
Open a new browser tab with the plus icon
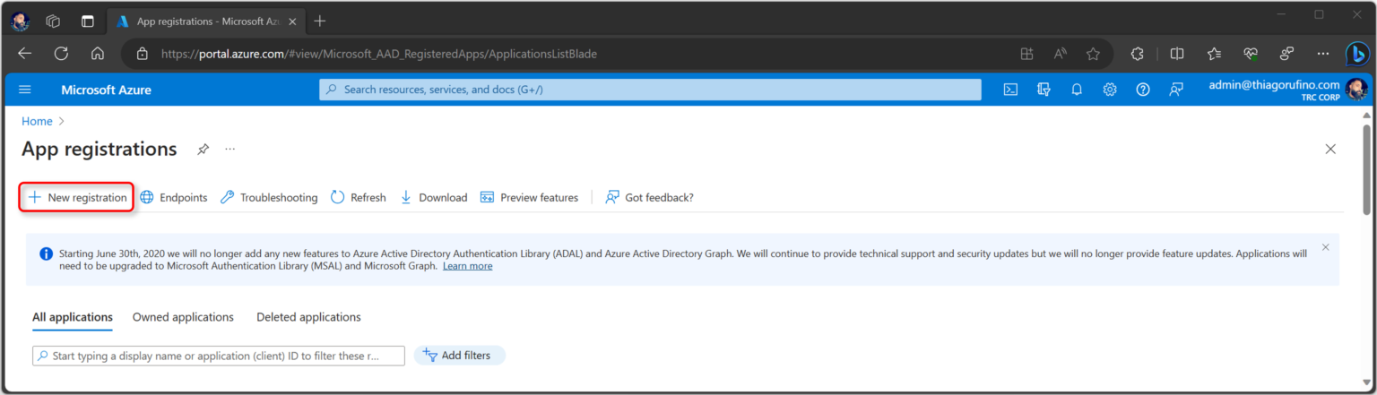pos(320,21)
